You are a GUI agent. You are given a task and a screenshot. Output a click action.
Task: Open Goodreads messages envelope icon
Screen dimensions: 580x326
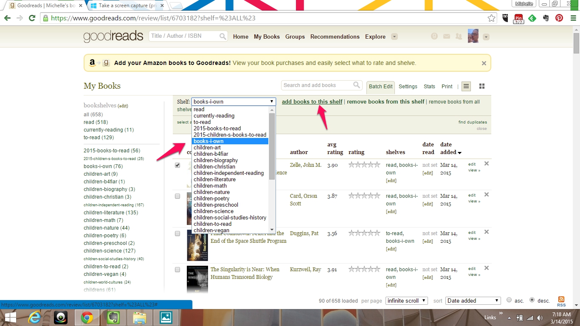coord(446,37)
